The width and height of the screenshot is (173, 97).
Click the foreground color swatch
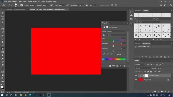click(2, 87)
